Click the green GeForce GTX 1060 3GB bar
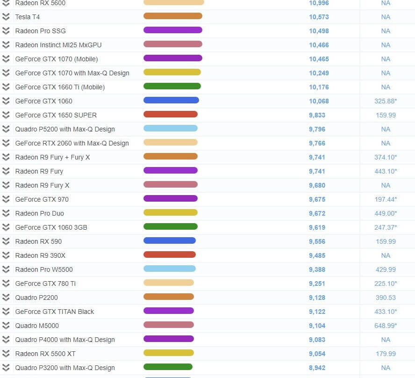The image size is (415, 378). [x=171, y=227]
